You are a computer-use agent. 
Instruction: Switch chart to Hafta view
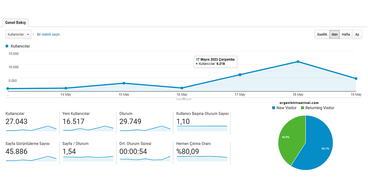tap(346, 34)
